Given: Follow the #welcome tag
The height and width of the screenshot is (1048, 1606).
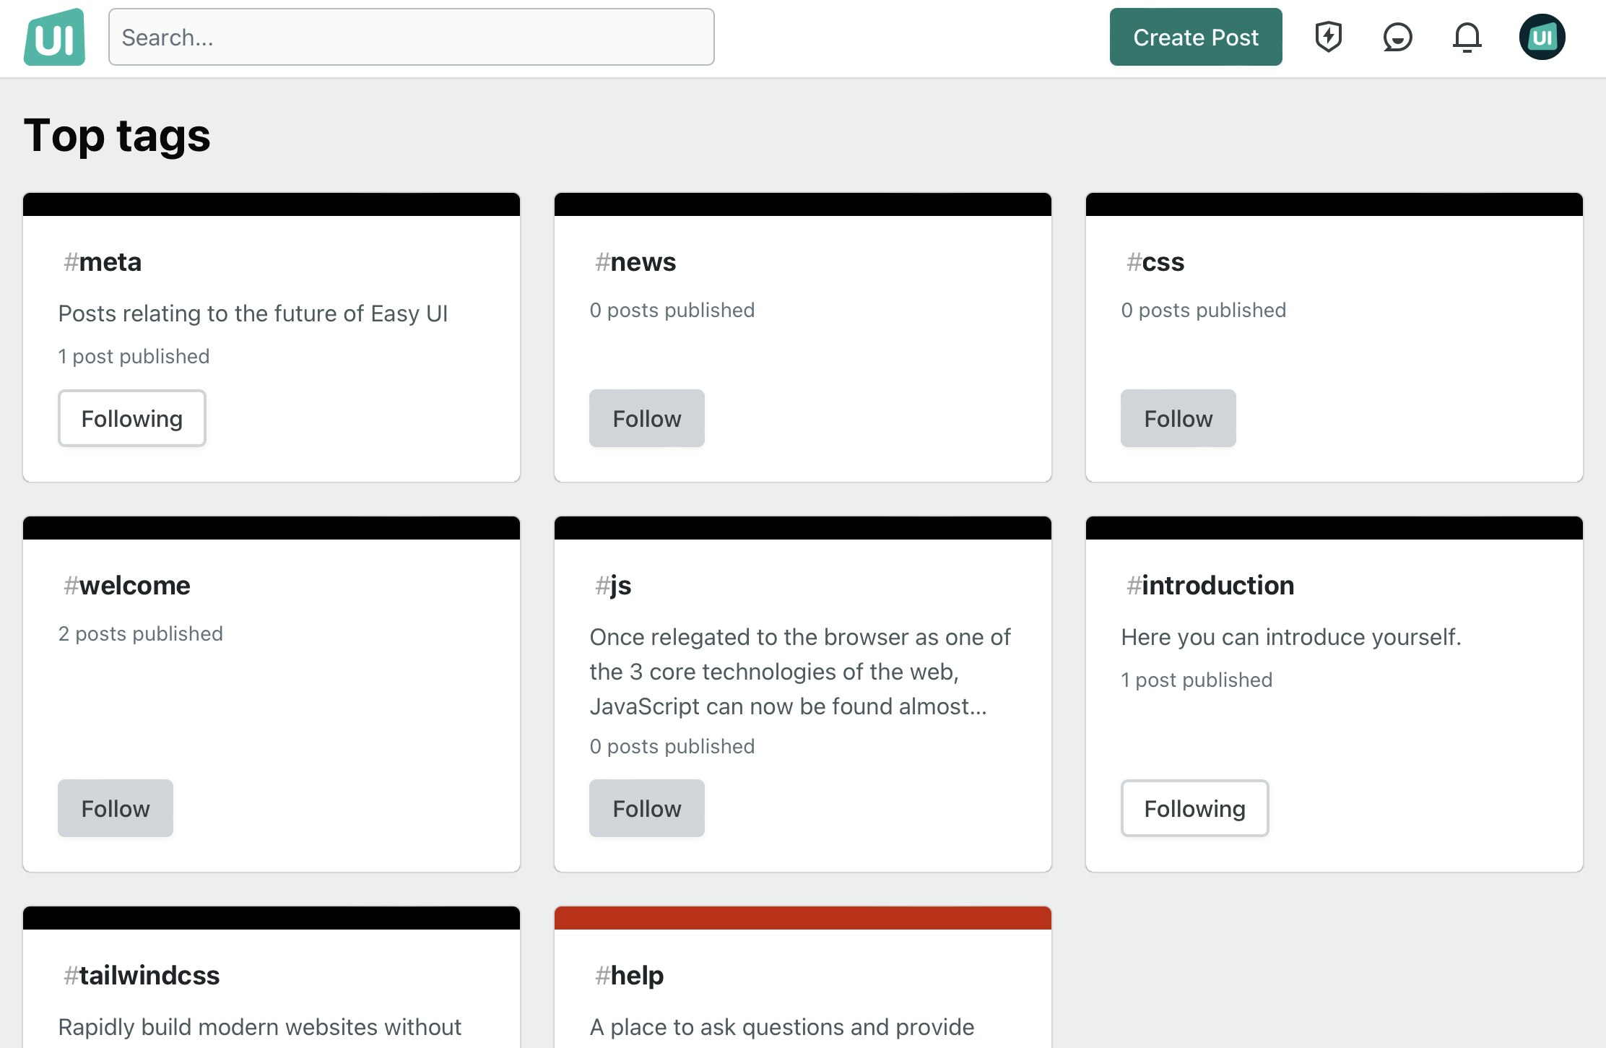Looking at the screenshot, I should click(115, 808).
